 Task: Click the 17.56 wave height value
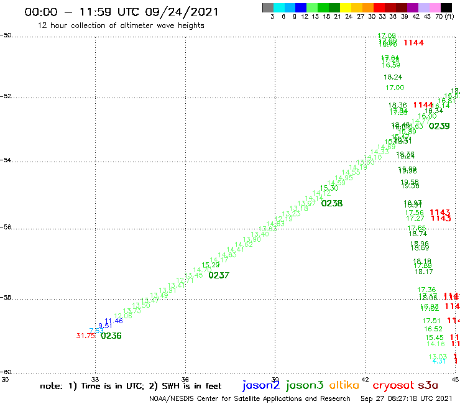click(x=415, y=213)
